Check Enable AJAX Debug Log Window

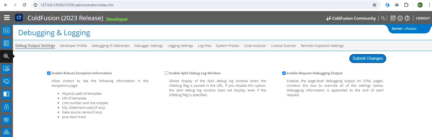click(166, 73)
